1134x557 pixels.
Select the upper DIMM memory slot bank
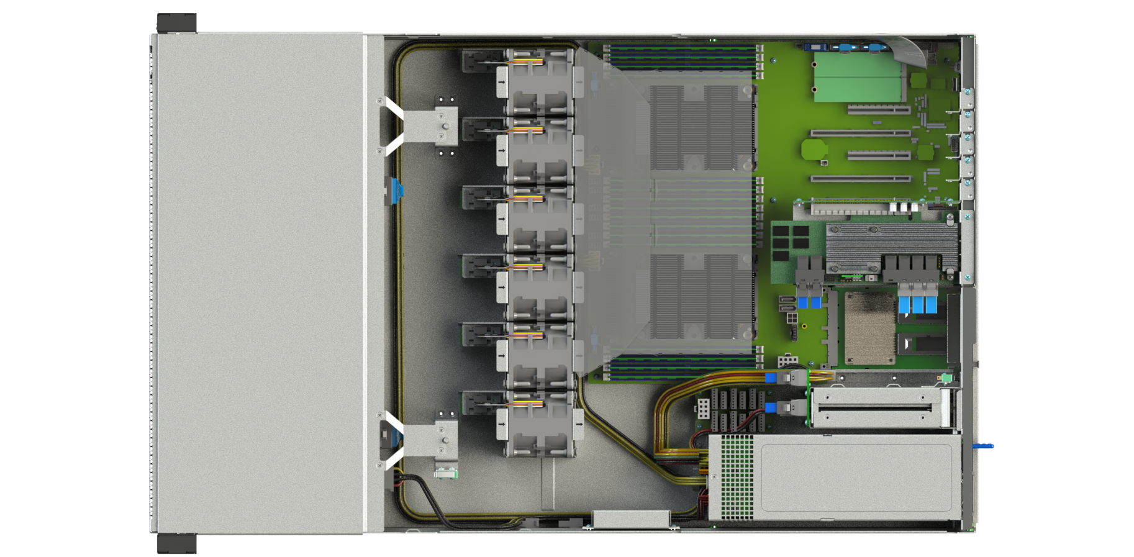point(682,56)
